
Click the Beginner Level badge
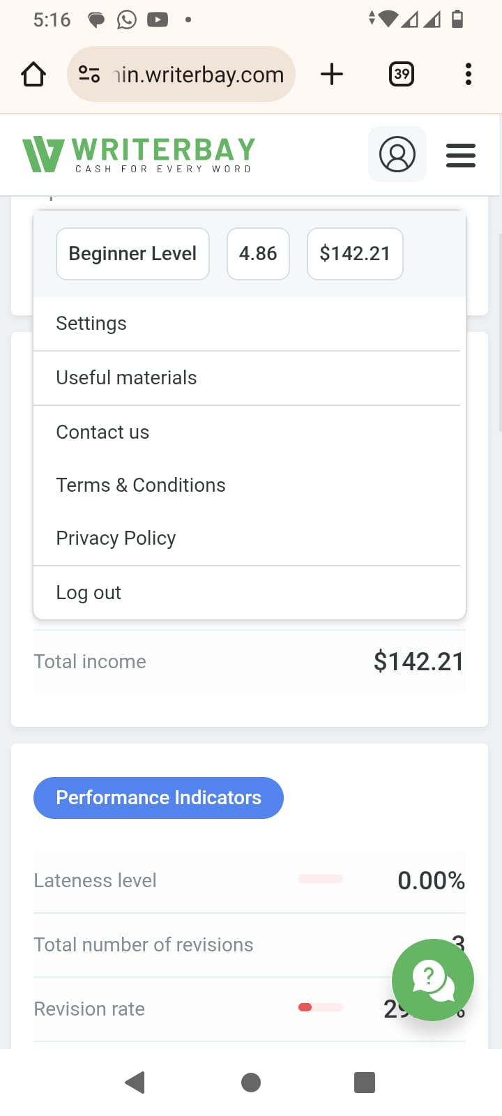[x=132, y=254]
